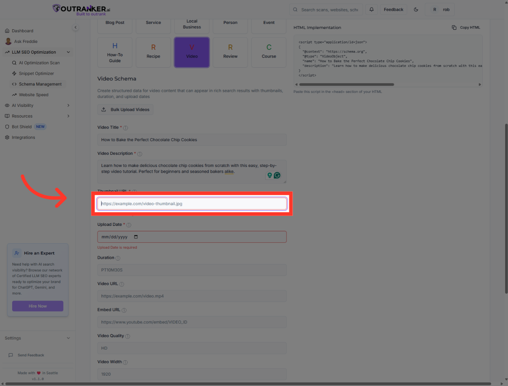Viewport: 508px width, 386px height.
Task: Collapse the LLM SEO Optimization section
Action: tap(68, 52)
